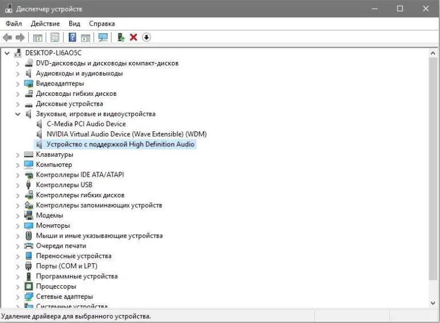The height and width of the screenshot is (323, 440).
Task: Click the DVD drives category icon
Action: pyautogui.click(x=29, y=63)
